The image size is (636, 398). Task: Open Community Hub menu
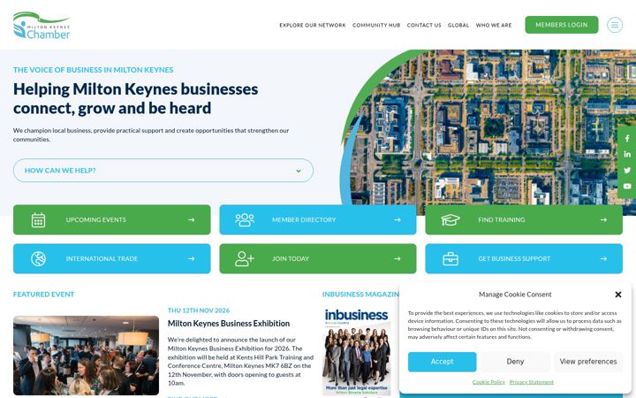[376, 25]
